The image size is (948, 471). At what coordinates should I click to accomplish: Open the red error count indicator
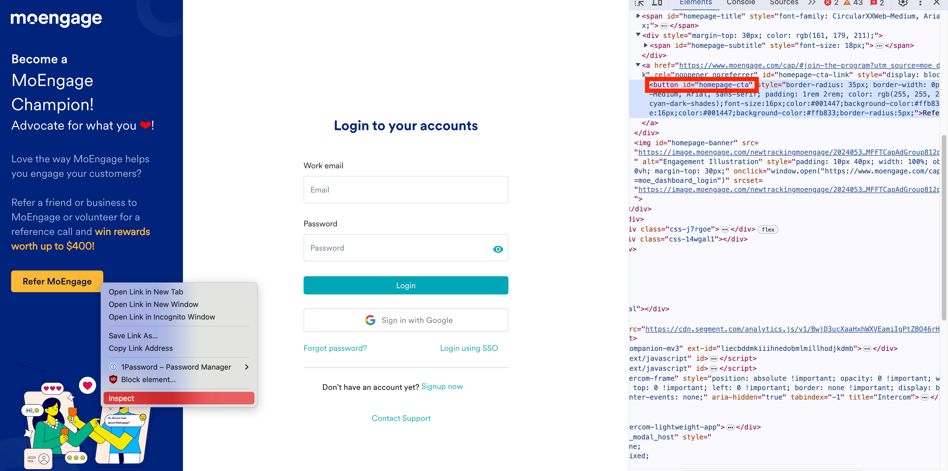click(831, 3)
